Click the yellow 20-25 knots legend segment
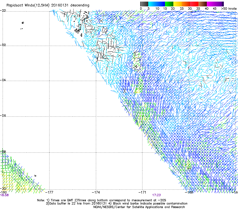Viewport: 238px width, 209px height. [x=178, y=4]
